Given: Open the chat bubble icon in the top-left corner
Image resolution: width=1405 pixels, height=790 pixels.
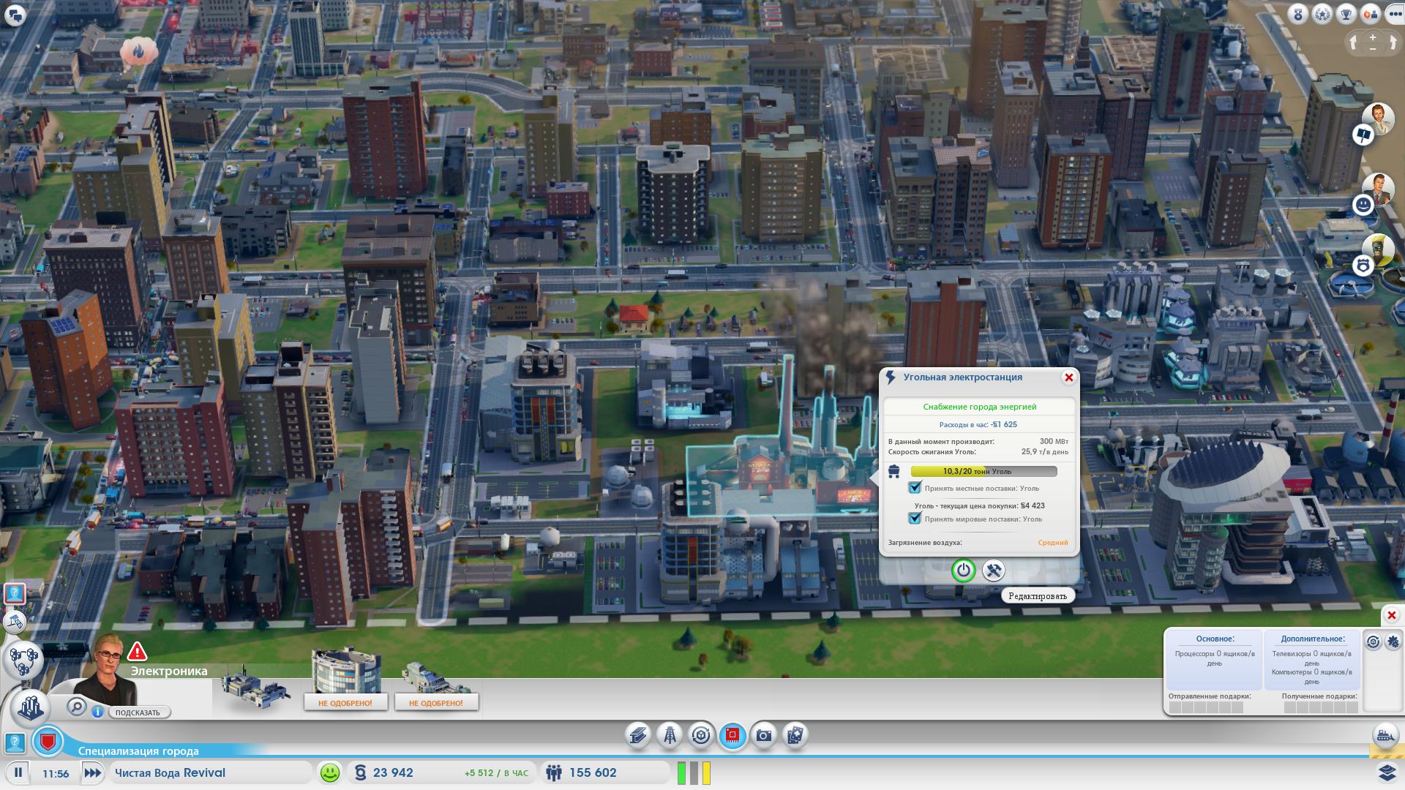Looking at the screenshot, I should 15,15.
